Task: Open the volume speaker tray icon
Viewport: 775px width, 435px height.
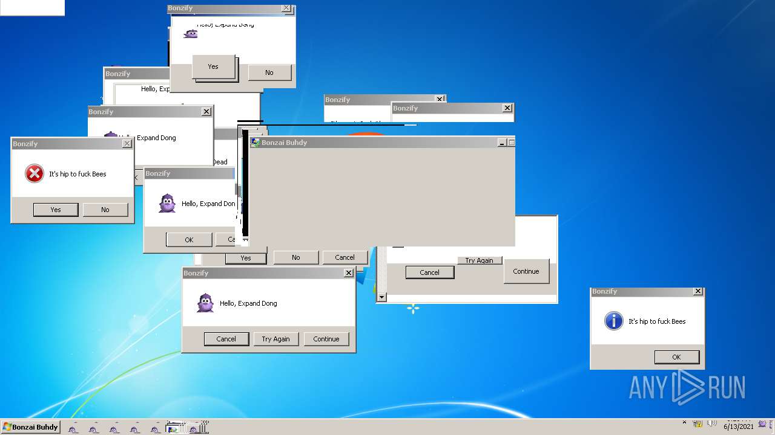Action: (x=712, y=424)
